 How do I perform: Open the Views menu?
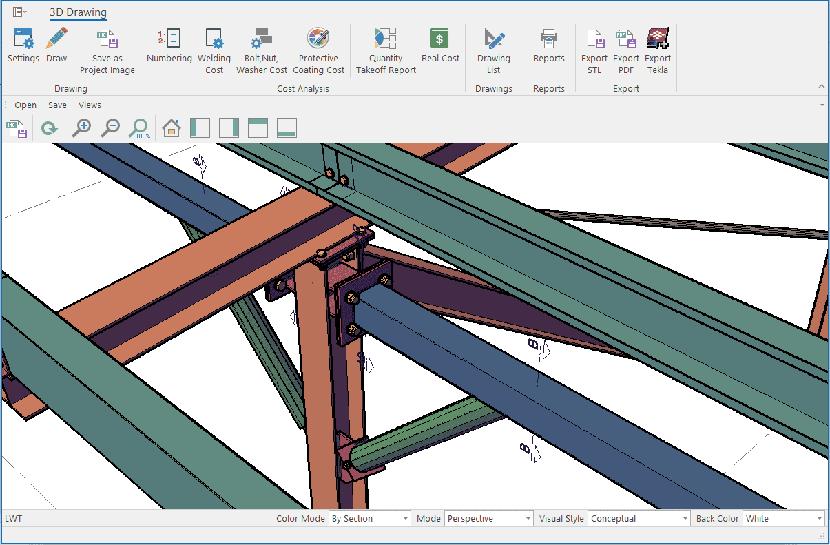pos(90,105)
